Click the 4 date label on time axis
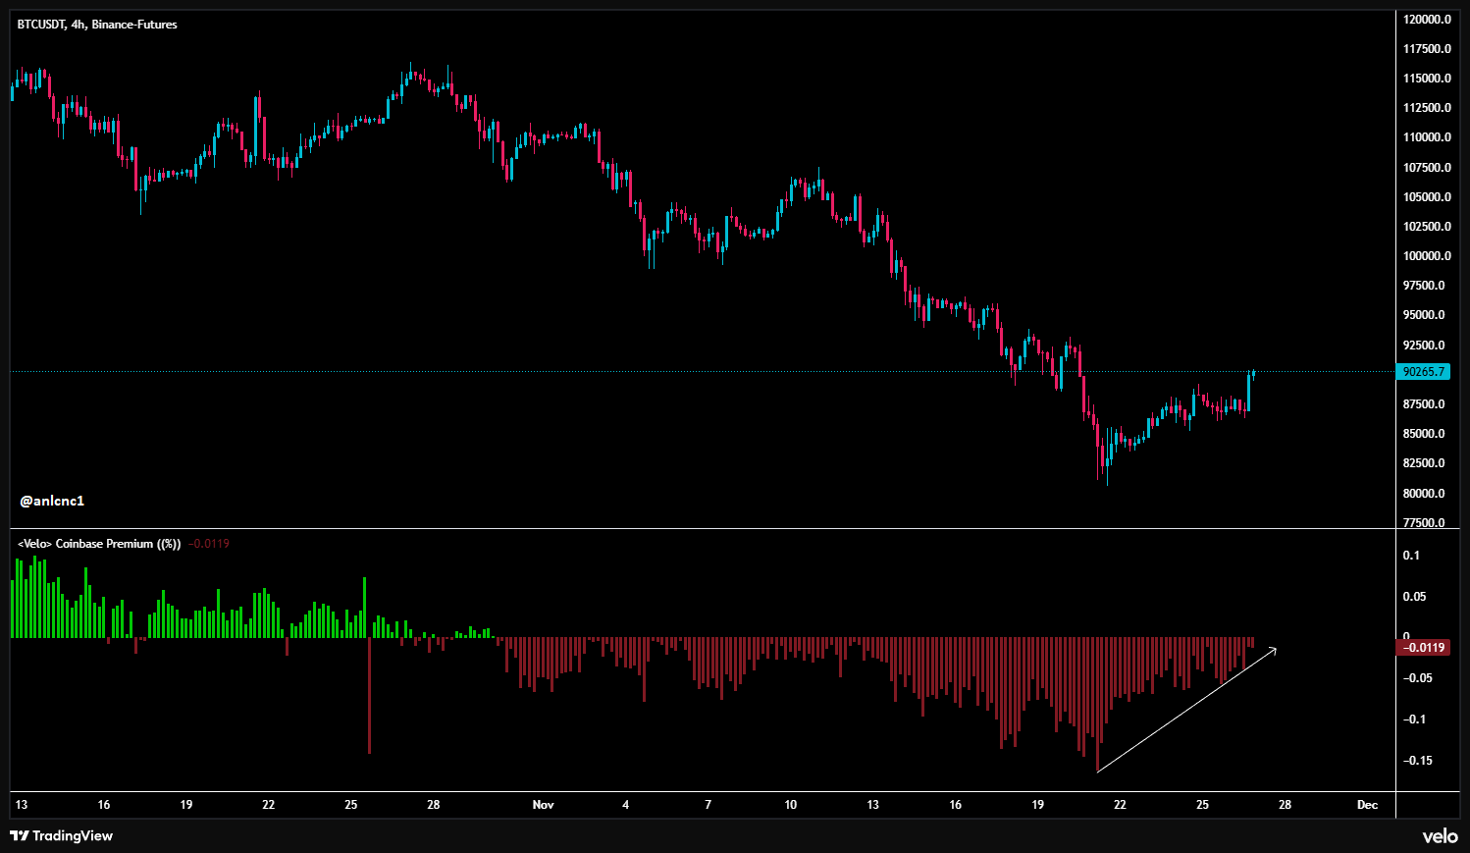The width and height of the screenshot is (1470, 853). pos(626,805)
